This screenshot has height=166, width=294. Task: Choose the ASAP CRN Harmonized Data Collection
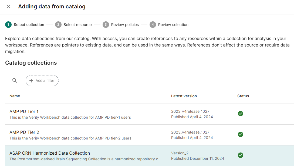click(x=50, y=153)
